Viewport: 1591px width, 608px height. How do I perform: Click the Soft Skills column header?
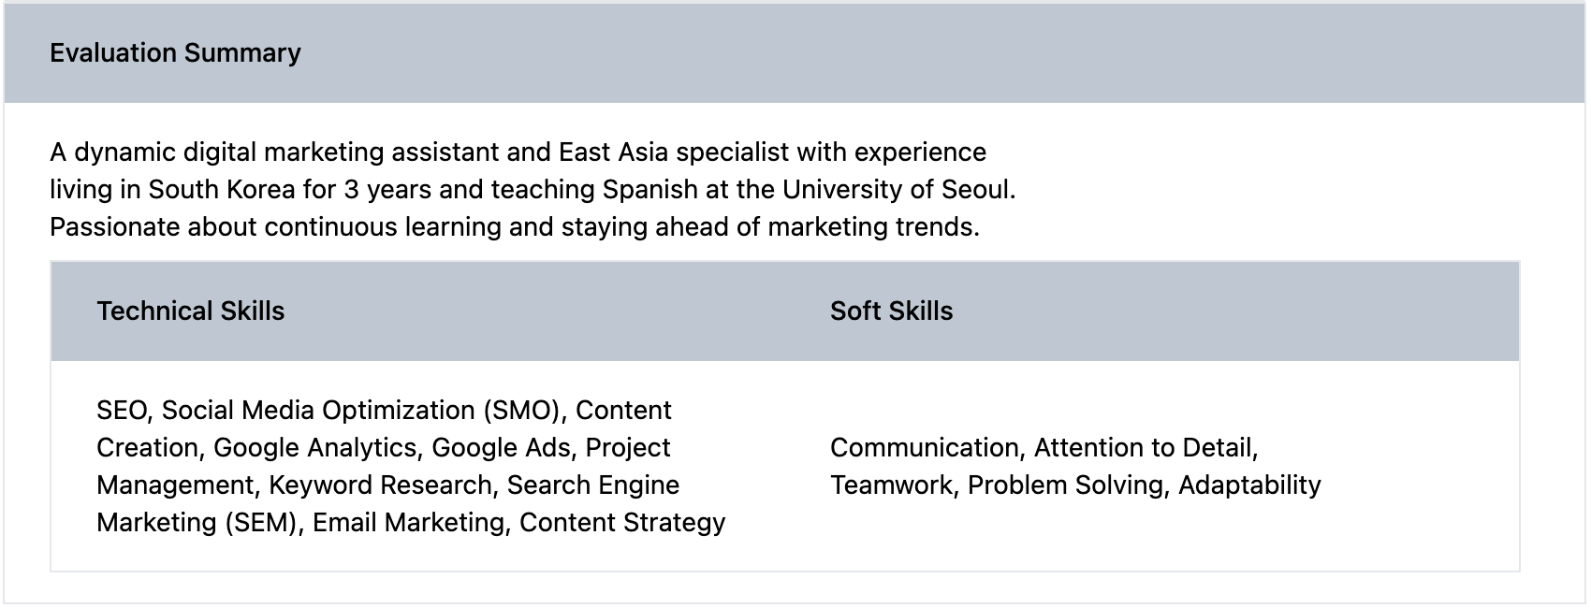coord(891,311)
